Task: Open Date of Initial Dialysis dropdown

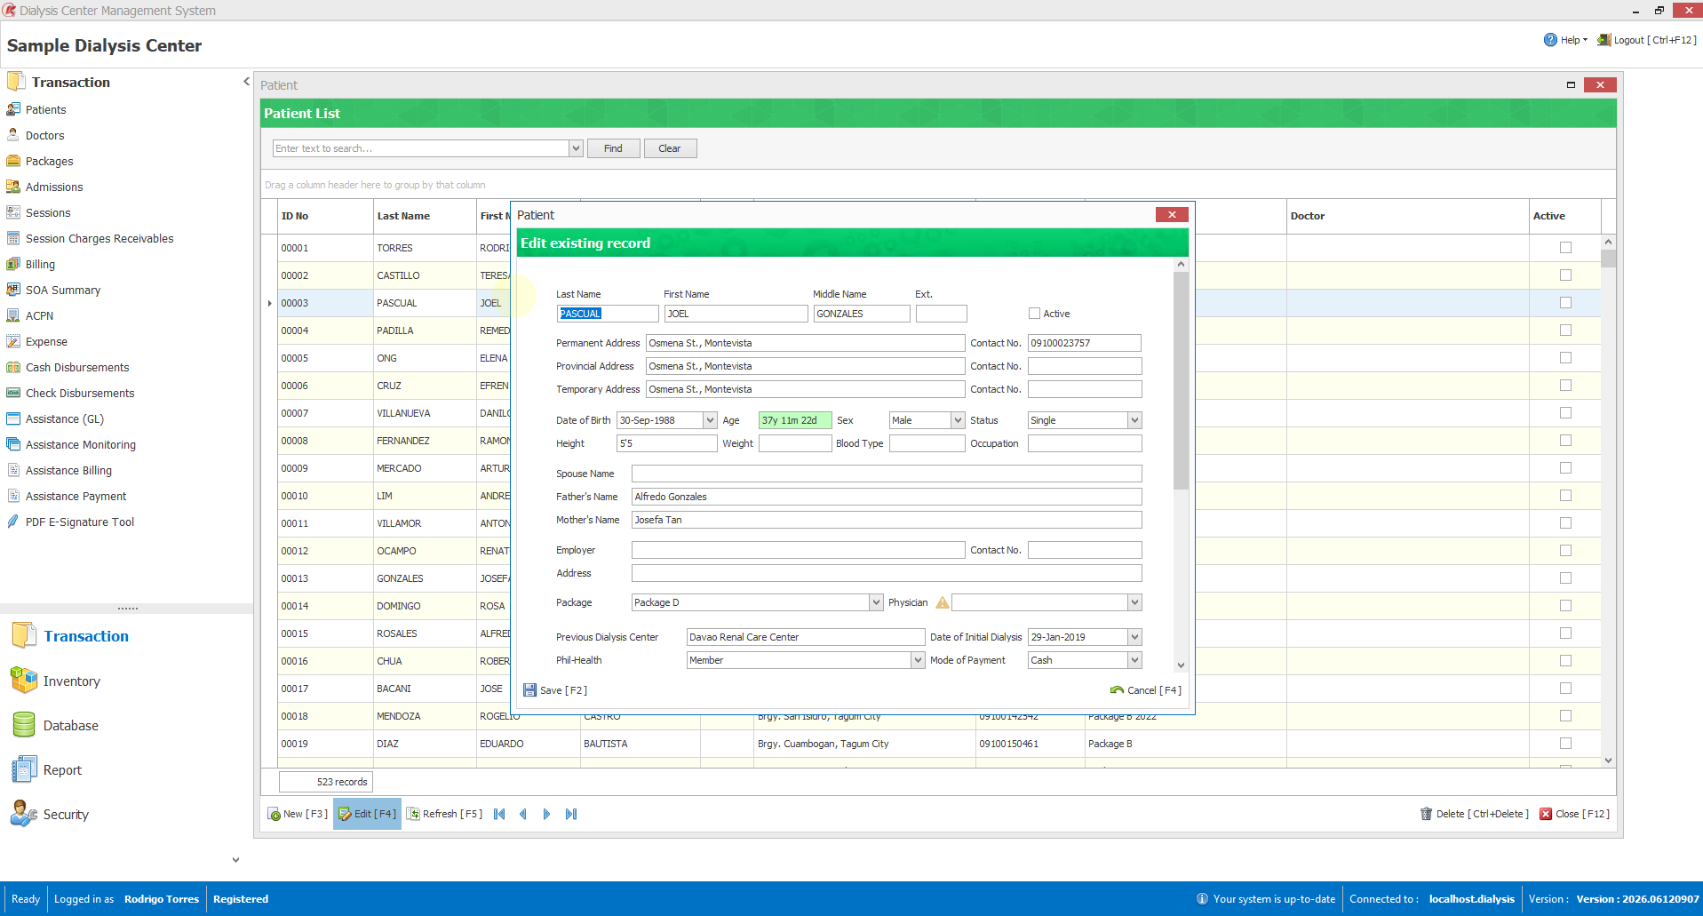Action: coord(1134,637)
